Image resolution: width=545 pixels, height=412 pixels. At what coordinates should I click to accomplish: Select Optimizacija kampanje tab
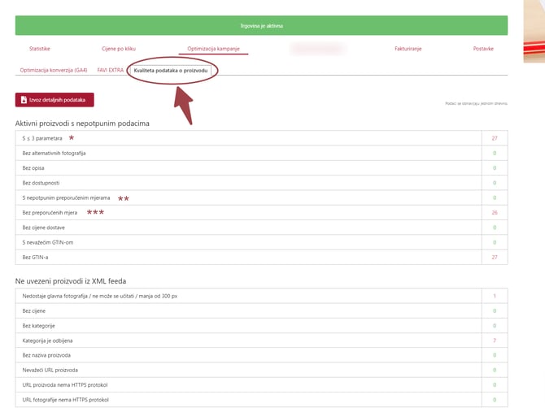pyautogui.click(x=213, y=49)
